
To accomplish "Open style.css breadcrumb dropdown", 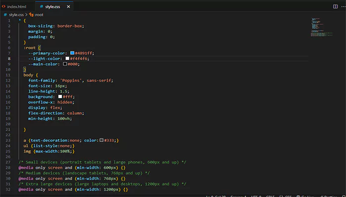I will tap(16, 15).
